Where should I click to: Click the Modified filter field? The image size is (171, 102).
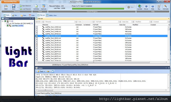141,22
